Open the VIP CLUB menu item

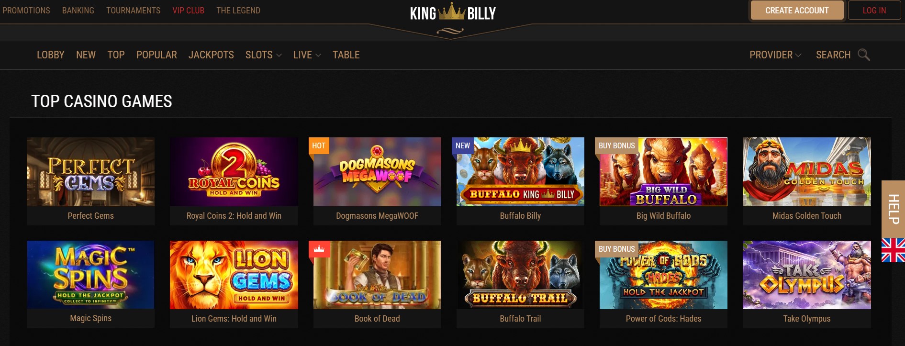pyautogui.click(x=188, y=11)
